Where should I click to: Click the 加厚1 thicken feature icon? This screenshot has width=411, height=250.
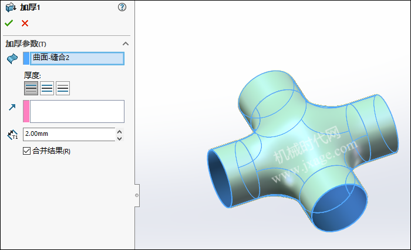tap(11, 7)
